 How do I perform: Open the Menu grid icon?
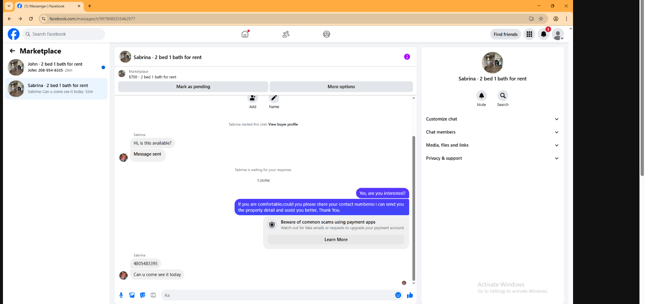click(529, 34)
